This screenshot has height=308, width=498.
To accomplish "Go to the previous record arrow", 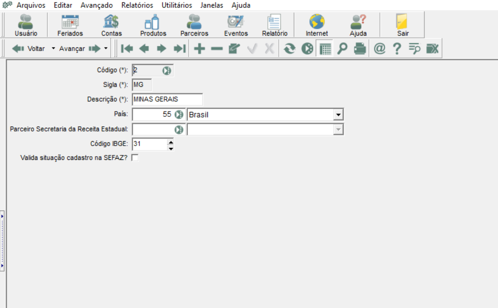I will [144, 49].
